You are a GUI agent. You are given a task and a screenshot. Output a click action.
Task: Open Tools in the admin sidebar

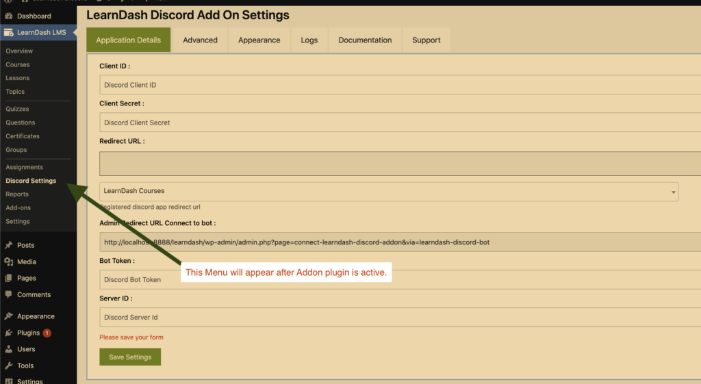pos(25,366)
